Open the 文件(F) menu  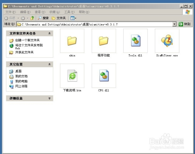[x=11, y=12]
